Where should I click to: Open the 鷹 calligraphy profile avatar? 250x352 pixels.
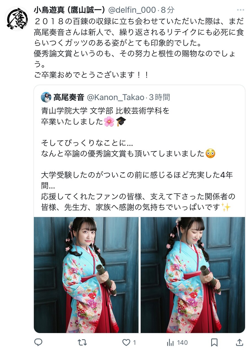point(17,18)
